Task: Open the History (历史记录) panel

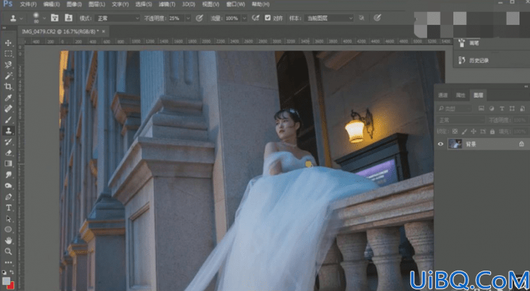Action: pos(479,60)
